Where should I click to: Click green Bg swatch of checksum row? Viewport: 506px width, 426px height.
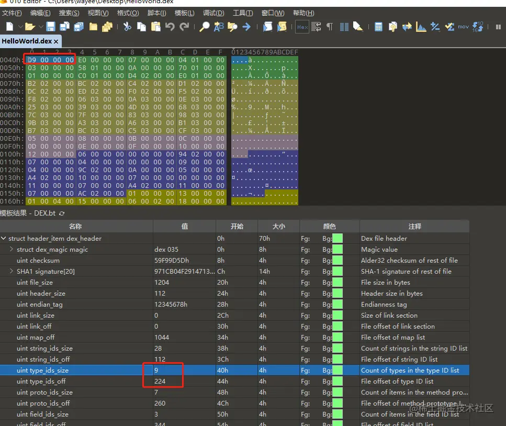[x=338, y=261]
